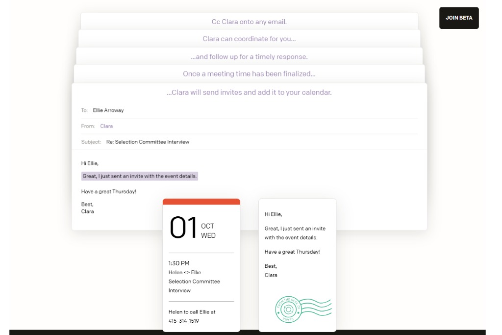This screenshot has height=335, width=502.
Task: Select "Once a meeting time has been finalized" card
Action: pos(249,74)
